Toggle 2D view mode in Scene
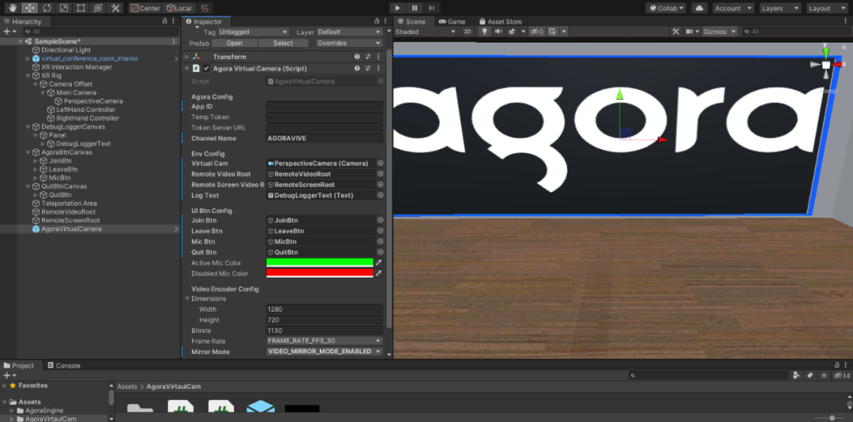 467,32
